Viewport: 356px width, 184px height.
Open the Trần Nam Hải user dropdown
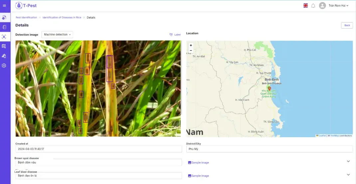[x=338, y=6]
